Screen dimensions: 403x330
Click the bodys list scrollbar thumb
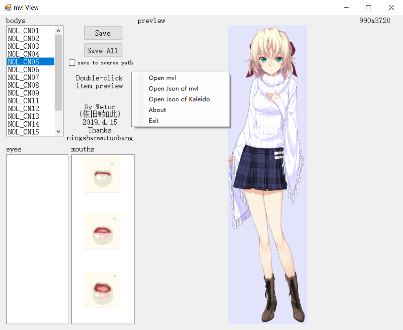pos(58,73)
